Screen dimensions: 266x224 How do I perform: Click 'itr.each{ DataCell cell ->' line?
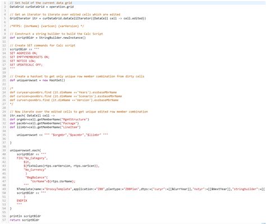click(x=32, y=115)
